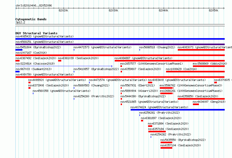Open nsv5686518 Chuang2021 label
The height and width of the screenshot is (158, 232).
(x=157, y=47)
